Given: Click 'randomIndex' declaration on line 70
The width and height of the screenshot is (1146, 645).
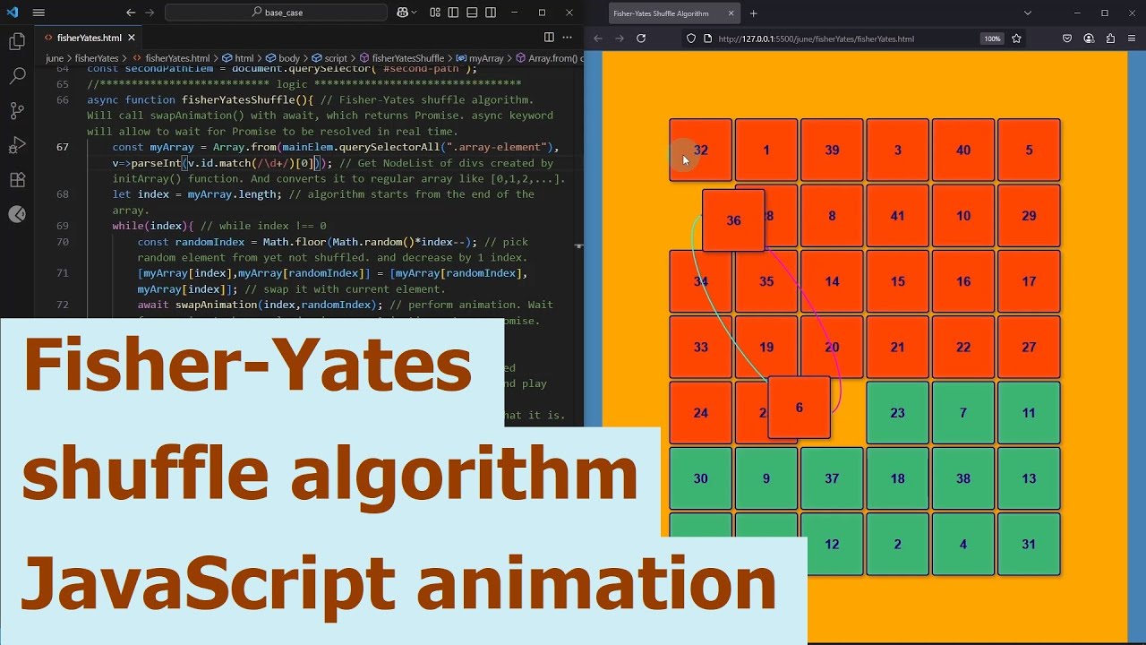Looking at the screenshot, I should tap(210, 242).
